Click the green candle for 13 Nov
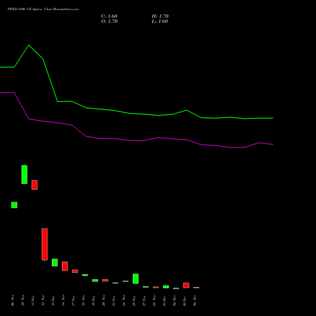 pyautogui.click(x=55, y=262)
